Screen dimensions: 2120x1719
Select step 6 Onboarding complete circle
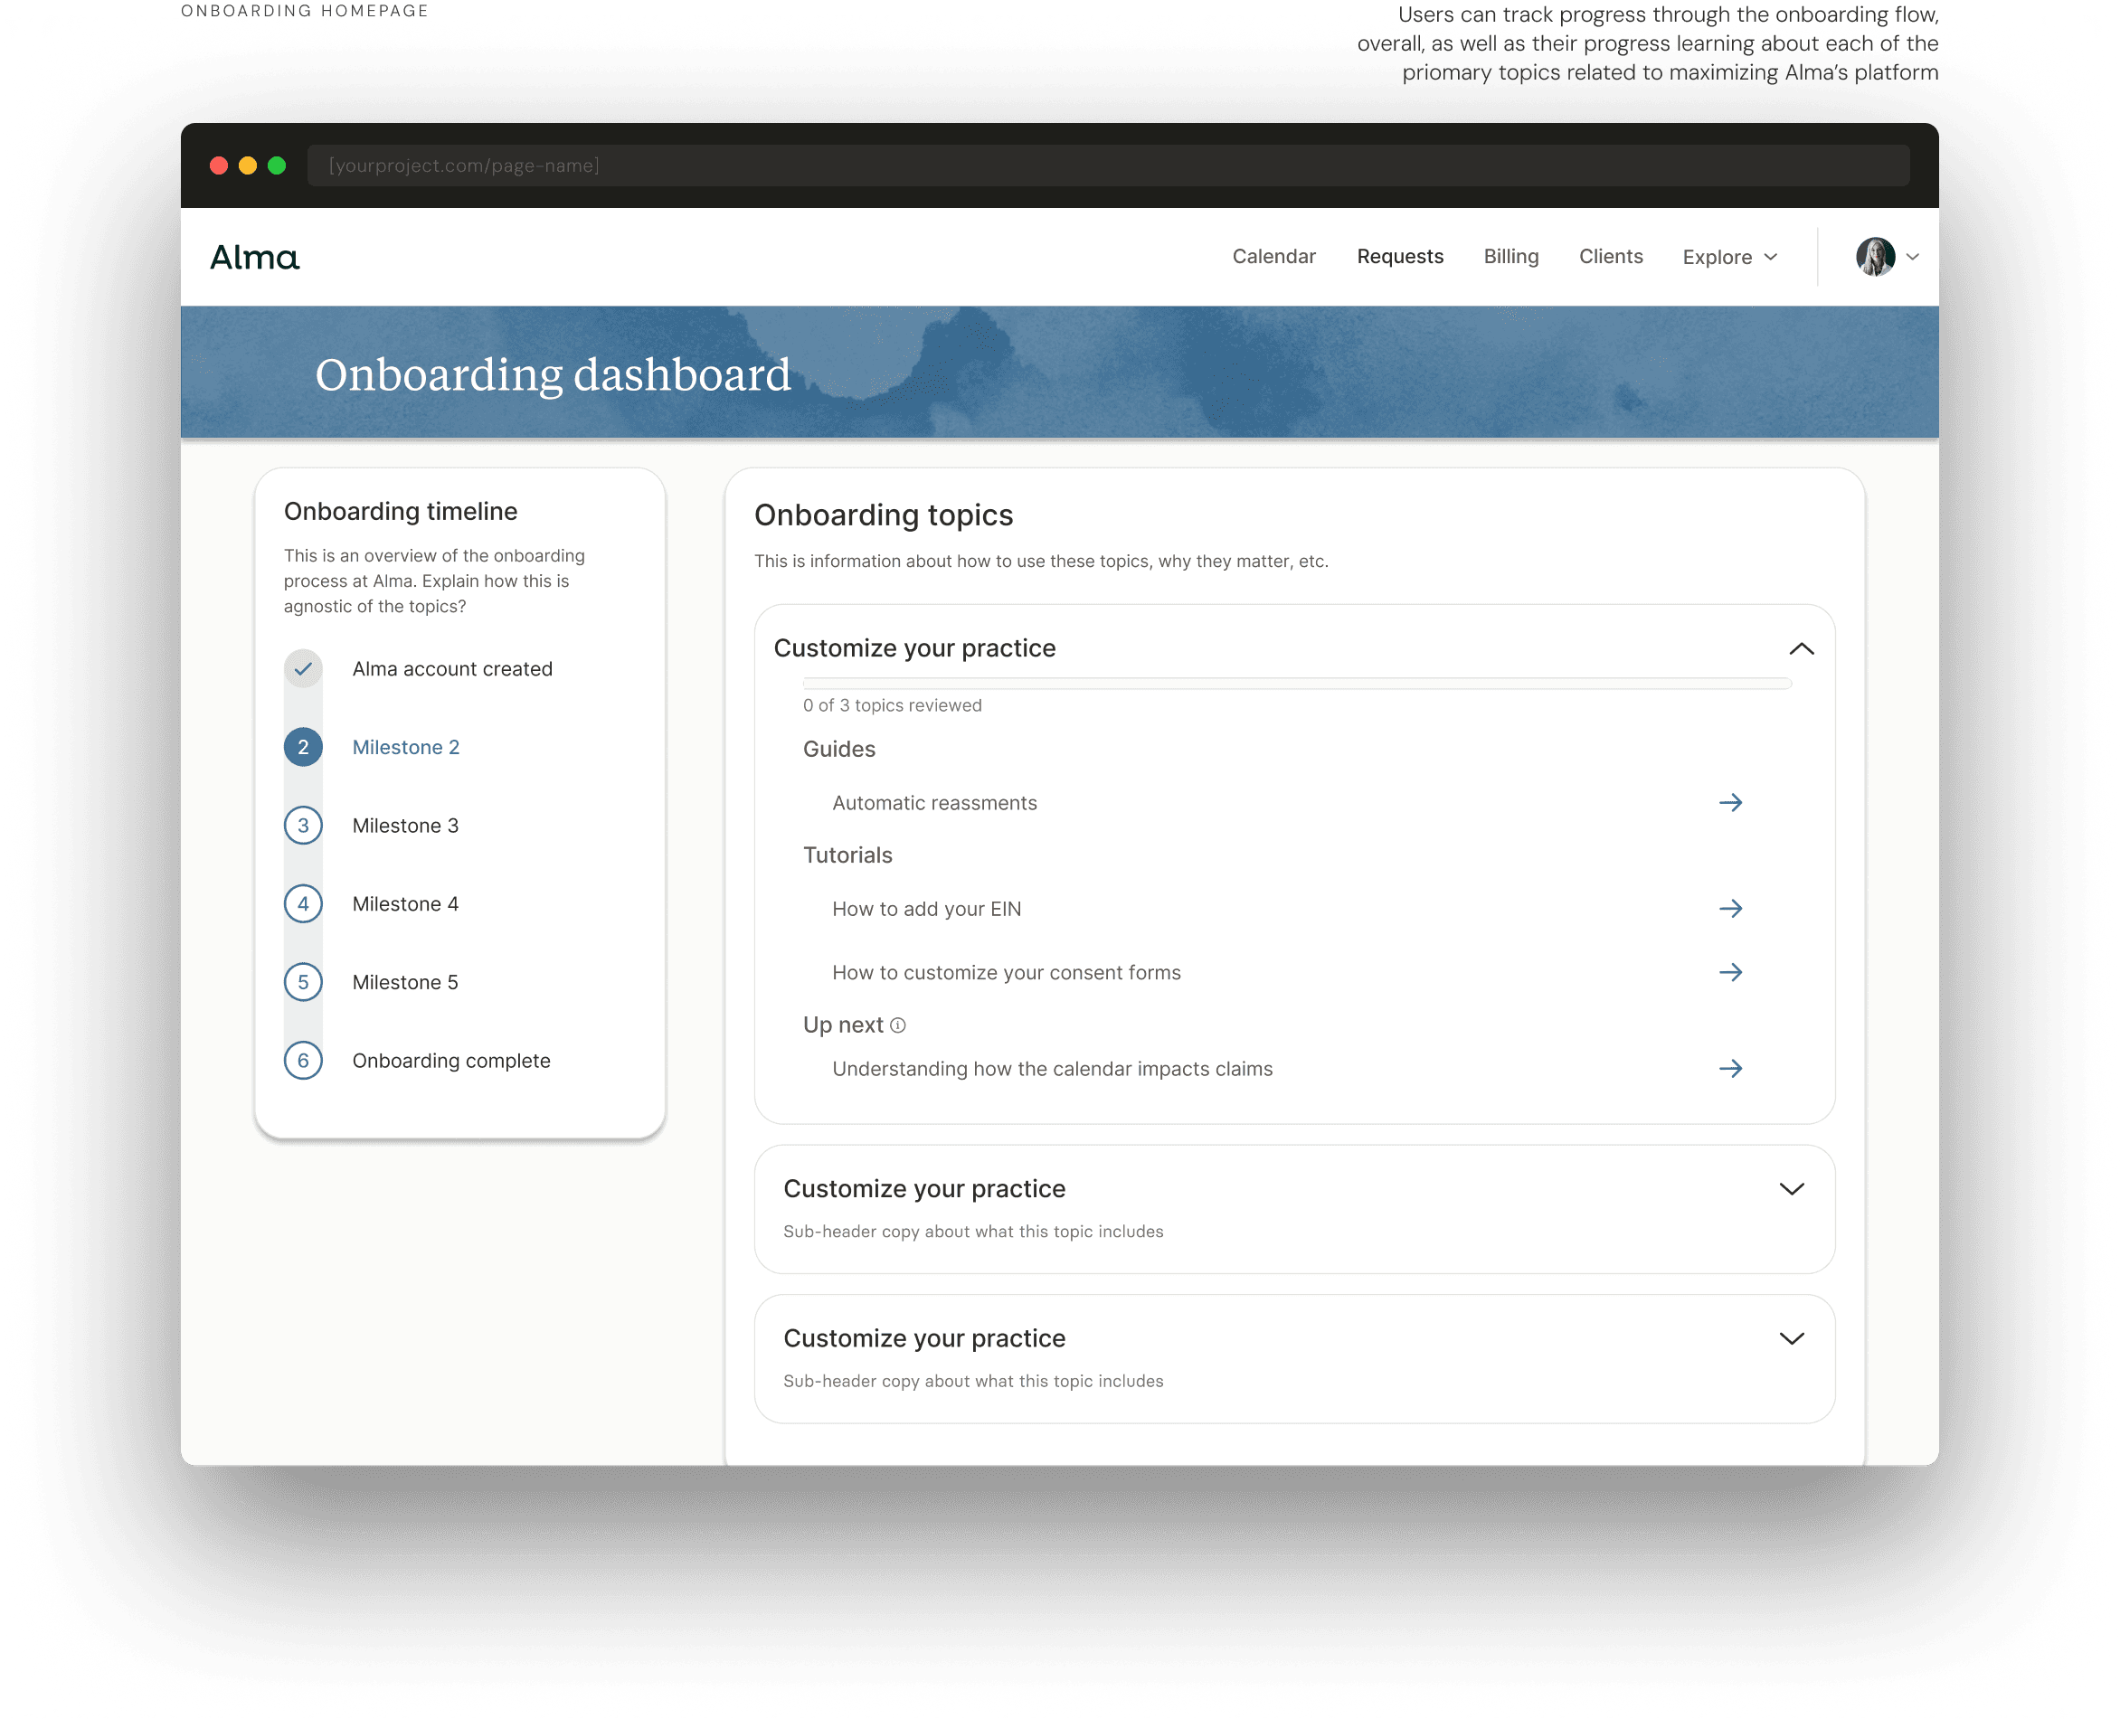(303, 1061)
